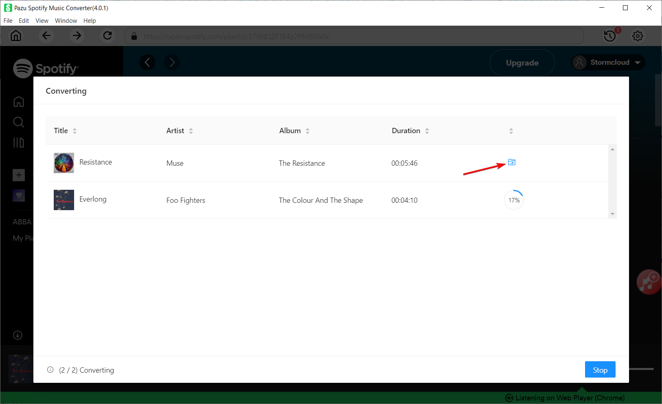Click the speaker icon beside Listening on Web Player
The image size is (662, 404).
pyautogui.click(x=509, y=398)
